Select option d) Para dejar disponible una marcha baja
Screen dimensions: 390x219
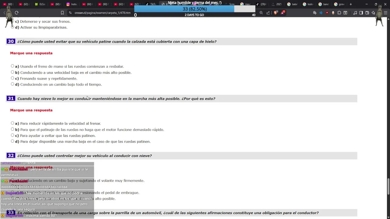pyautogui.click(x=12, y=141)
